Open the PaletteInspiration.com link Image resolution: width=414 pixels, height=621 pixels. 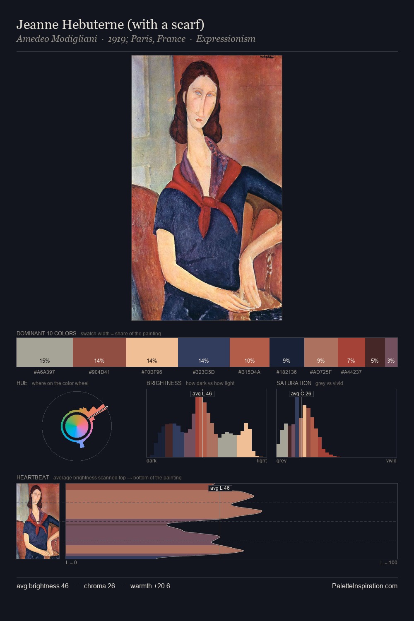[365, 586]
